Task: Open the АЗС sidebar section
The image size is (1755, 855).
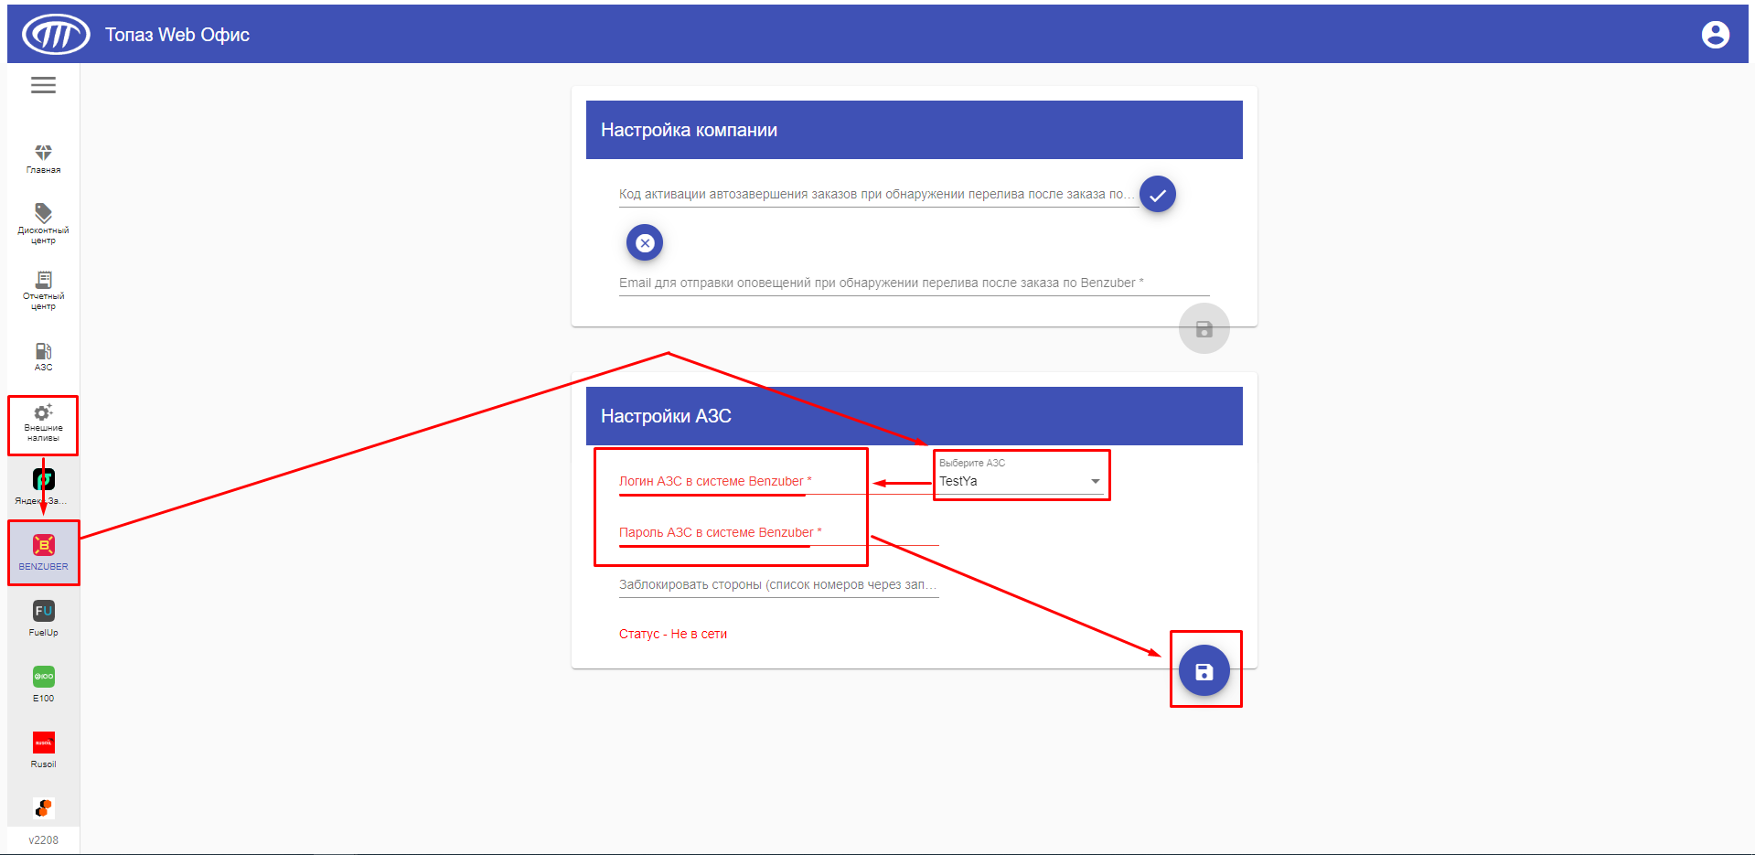Action: pyautogui.click(x=43, y=357)
